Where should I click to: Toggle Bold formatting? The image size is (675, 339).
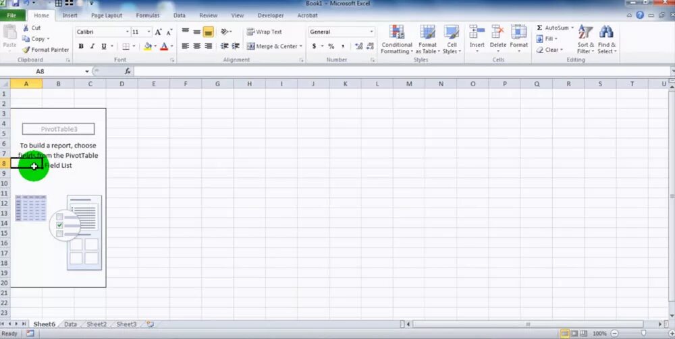[x=80, y=46]
